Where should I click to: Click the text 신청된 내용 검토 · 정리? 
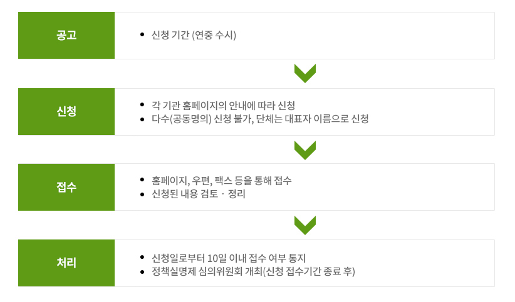point(199,194)
